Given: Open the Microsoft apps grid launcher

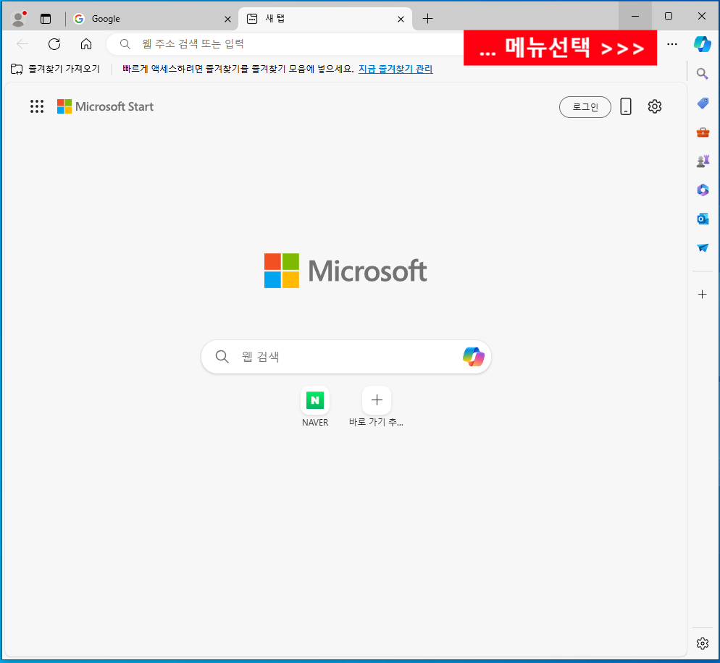Looking at the screenshot, I should click(x=37, y=106).
